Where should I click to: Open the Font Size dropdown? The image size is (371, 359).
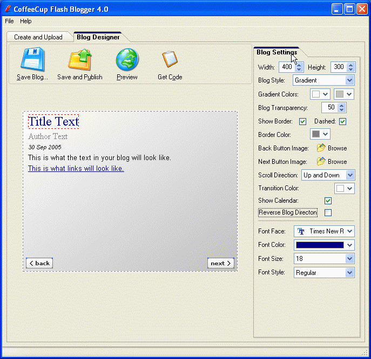pos(350,259)
